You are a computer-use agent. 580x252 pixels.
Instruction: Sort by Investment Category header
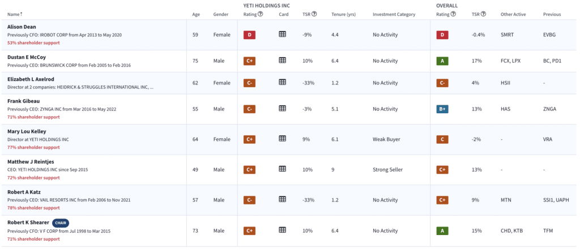pyautogui.click(x=394, y=14)
